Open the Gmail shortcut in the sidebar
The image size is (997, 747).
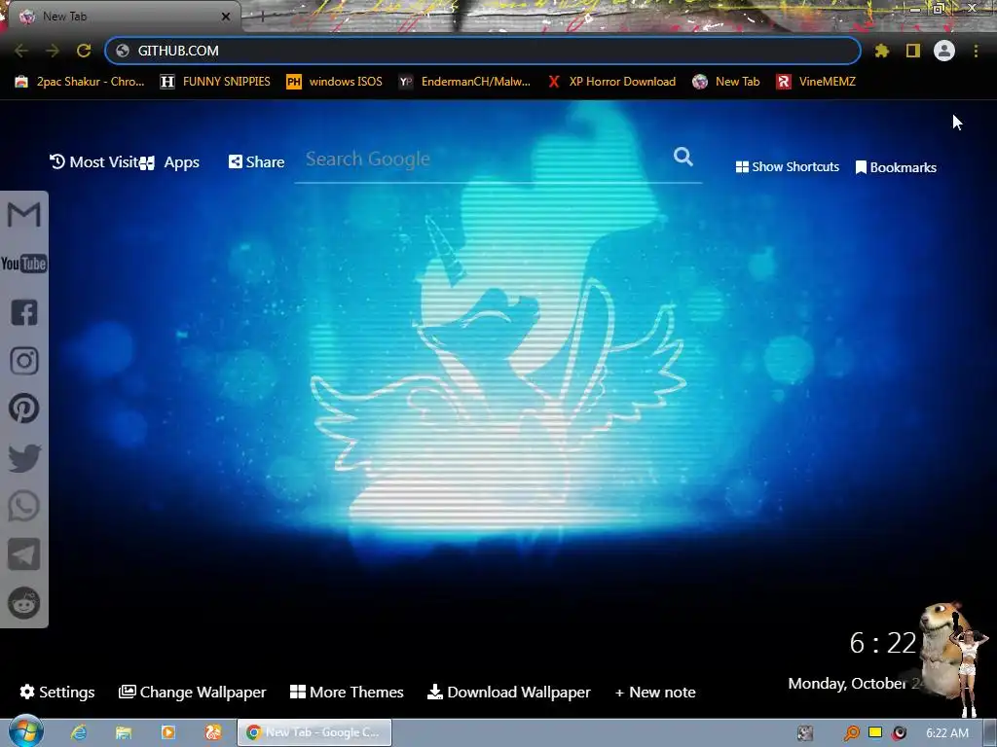tap(24, 214)
